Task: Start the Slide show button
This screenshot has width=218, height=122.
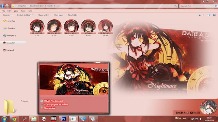Action: (x=59, y=15)
